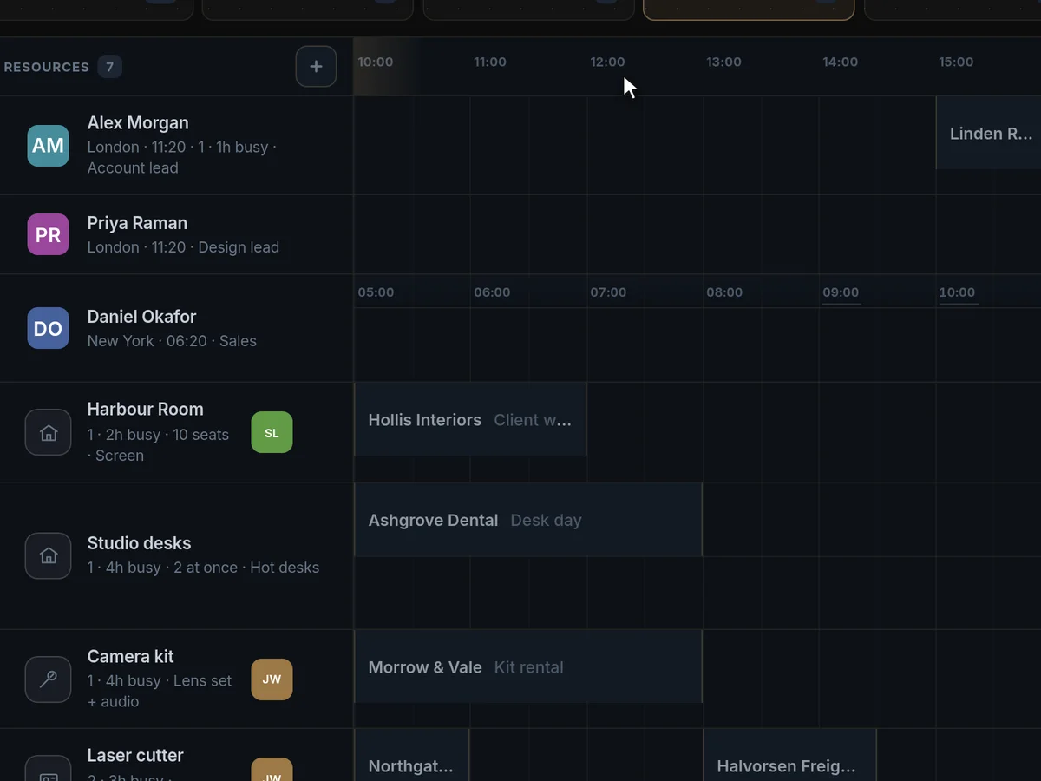The image size is (1041, 781).
Task: Open the Morrow & Vale kit rental booking
Action: click(x=528, y=666)
